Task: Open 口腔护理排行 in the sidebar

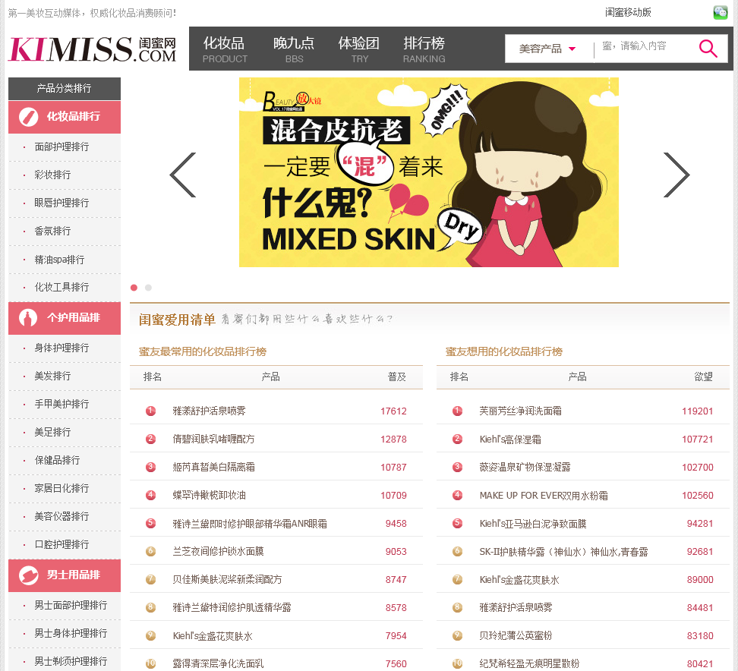Action: click(61, 544)
